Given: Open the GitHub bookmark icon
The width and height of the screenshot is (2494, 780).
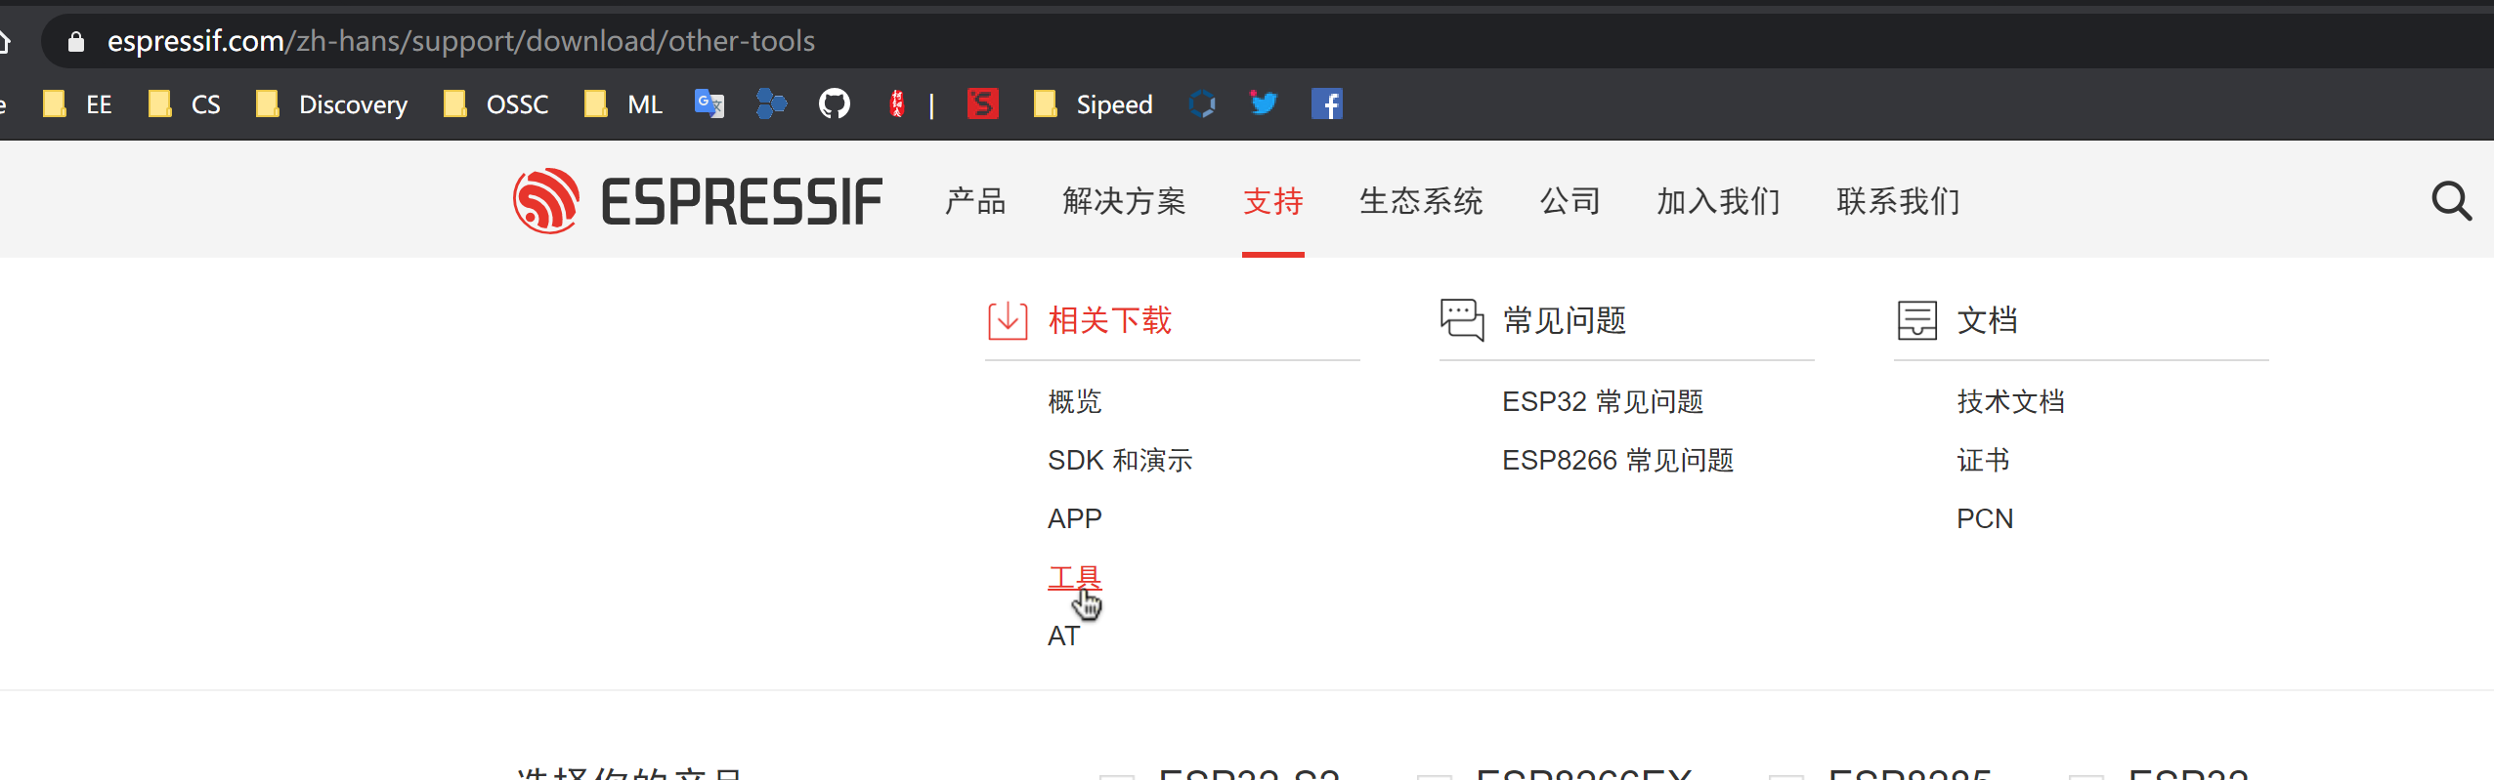Looking at the screenshot, I should (834, 103).
